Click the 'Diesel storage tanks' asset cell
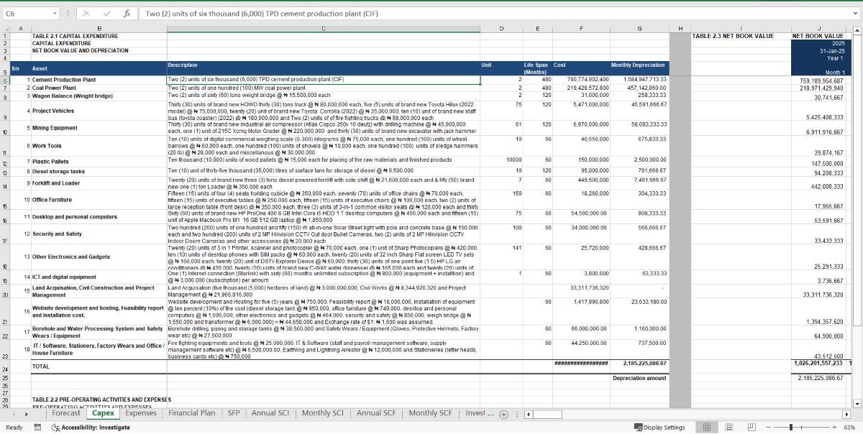Screen dimensions: 863x434 tap(99, 171)
